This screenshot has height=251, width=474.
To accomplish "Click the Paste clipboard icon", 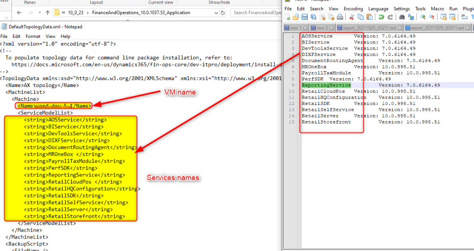I will [x=369, y=17].
